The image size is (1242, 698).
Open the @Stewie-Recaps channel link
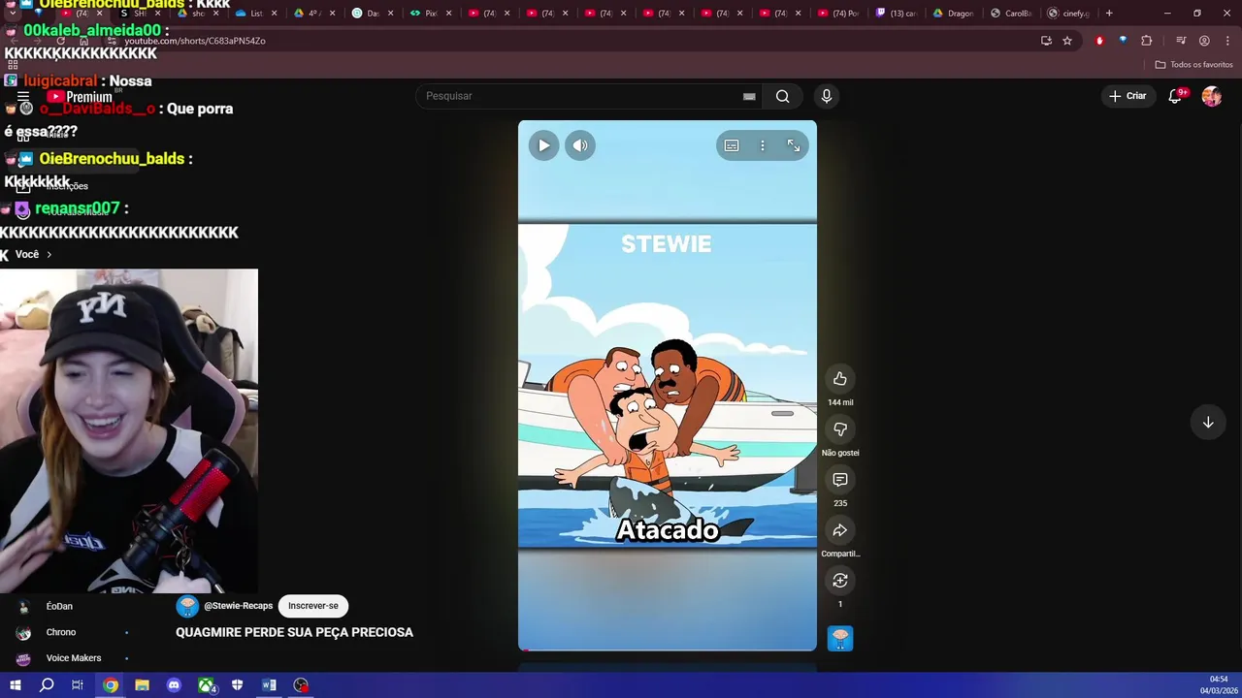coord(238,606)
